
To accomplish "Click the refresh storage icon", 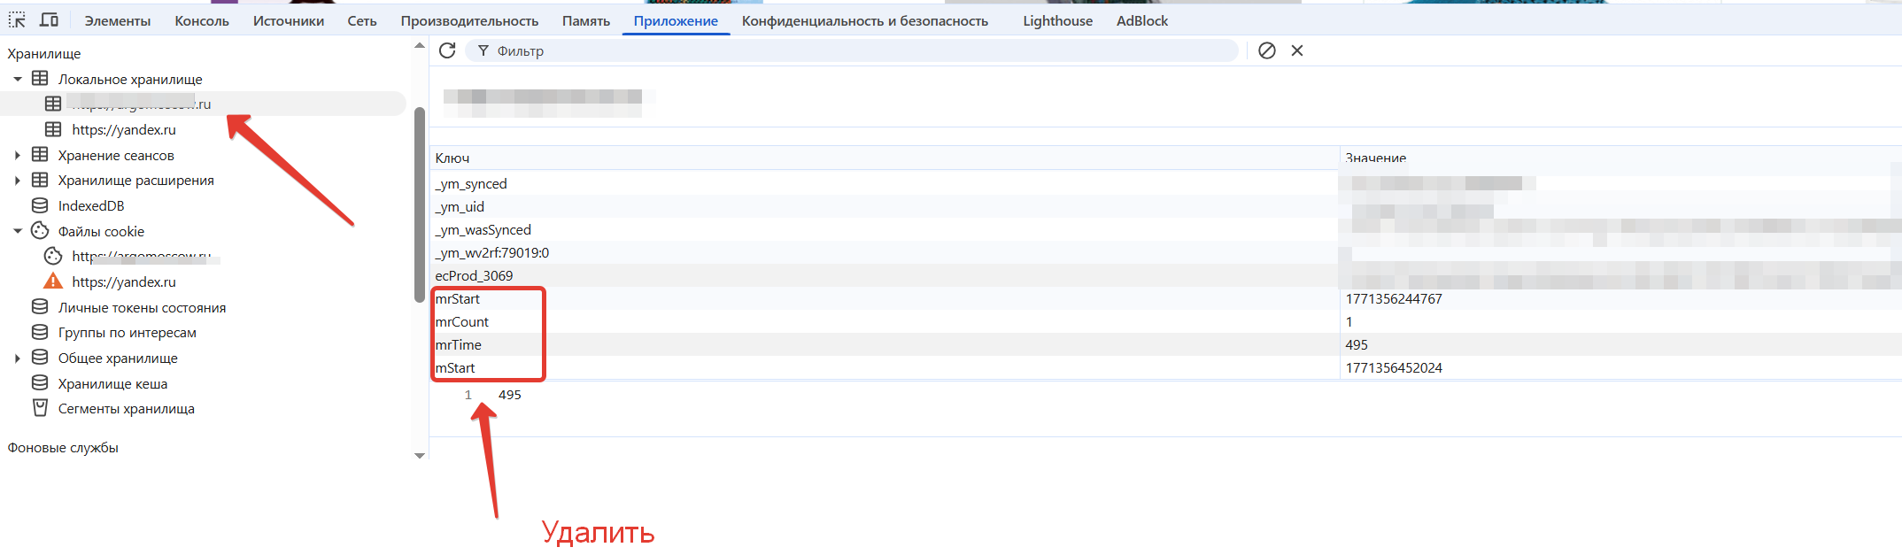I will coord(447,50).
